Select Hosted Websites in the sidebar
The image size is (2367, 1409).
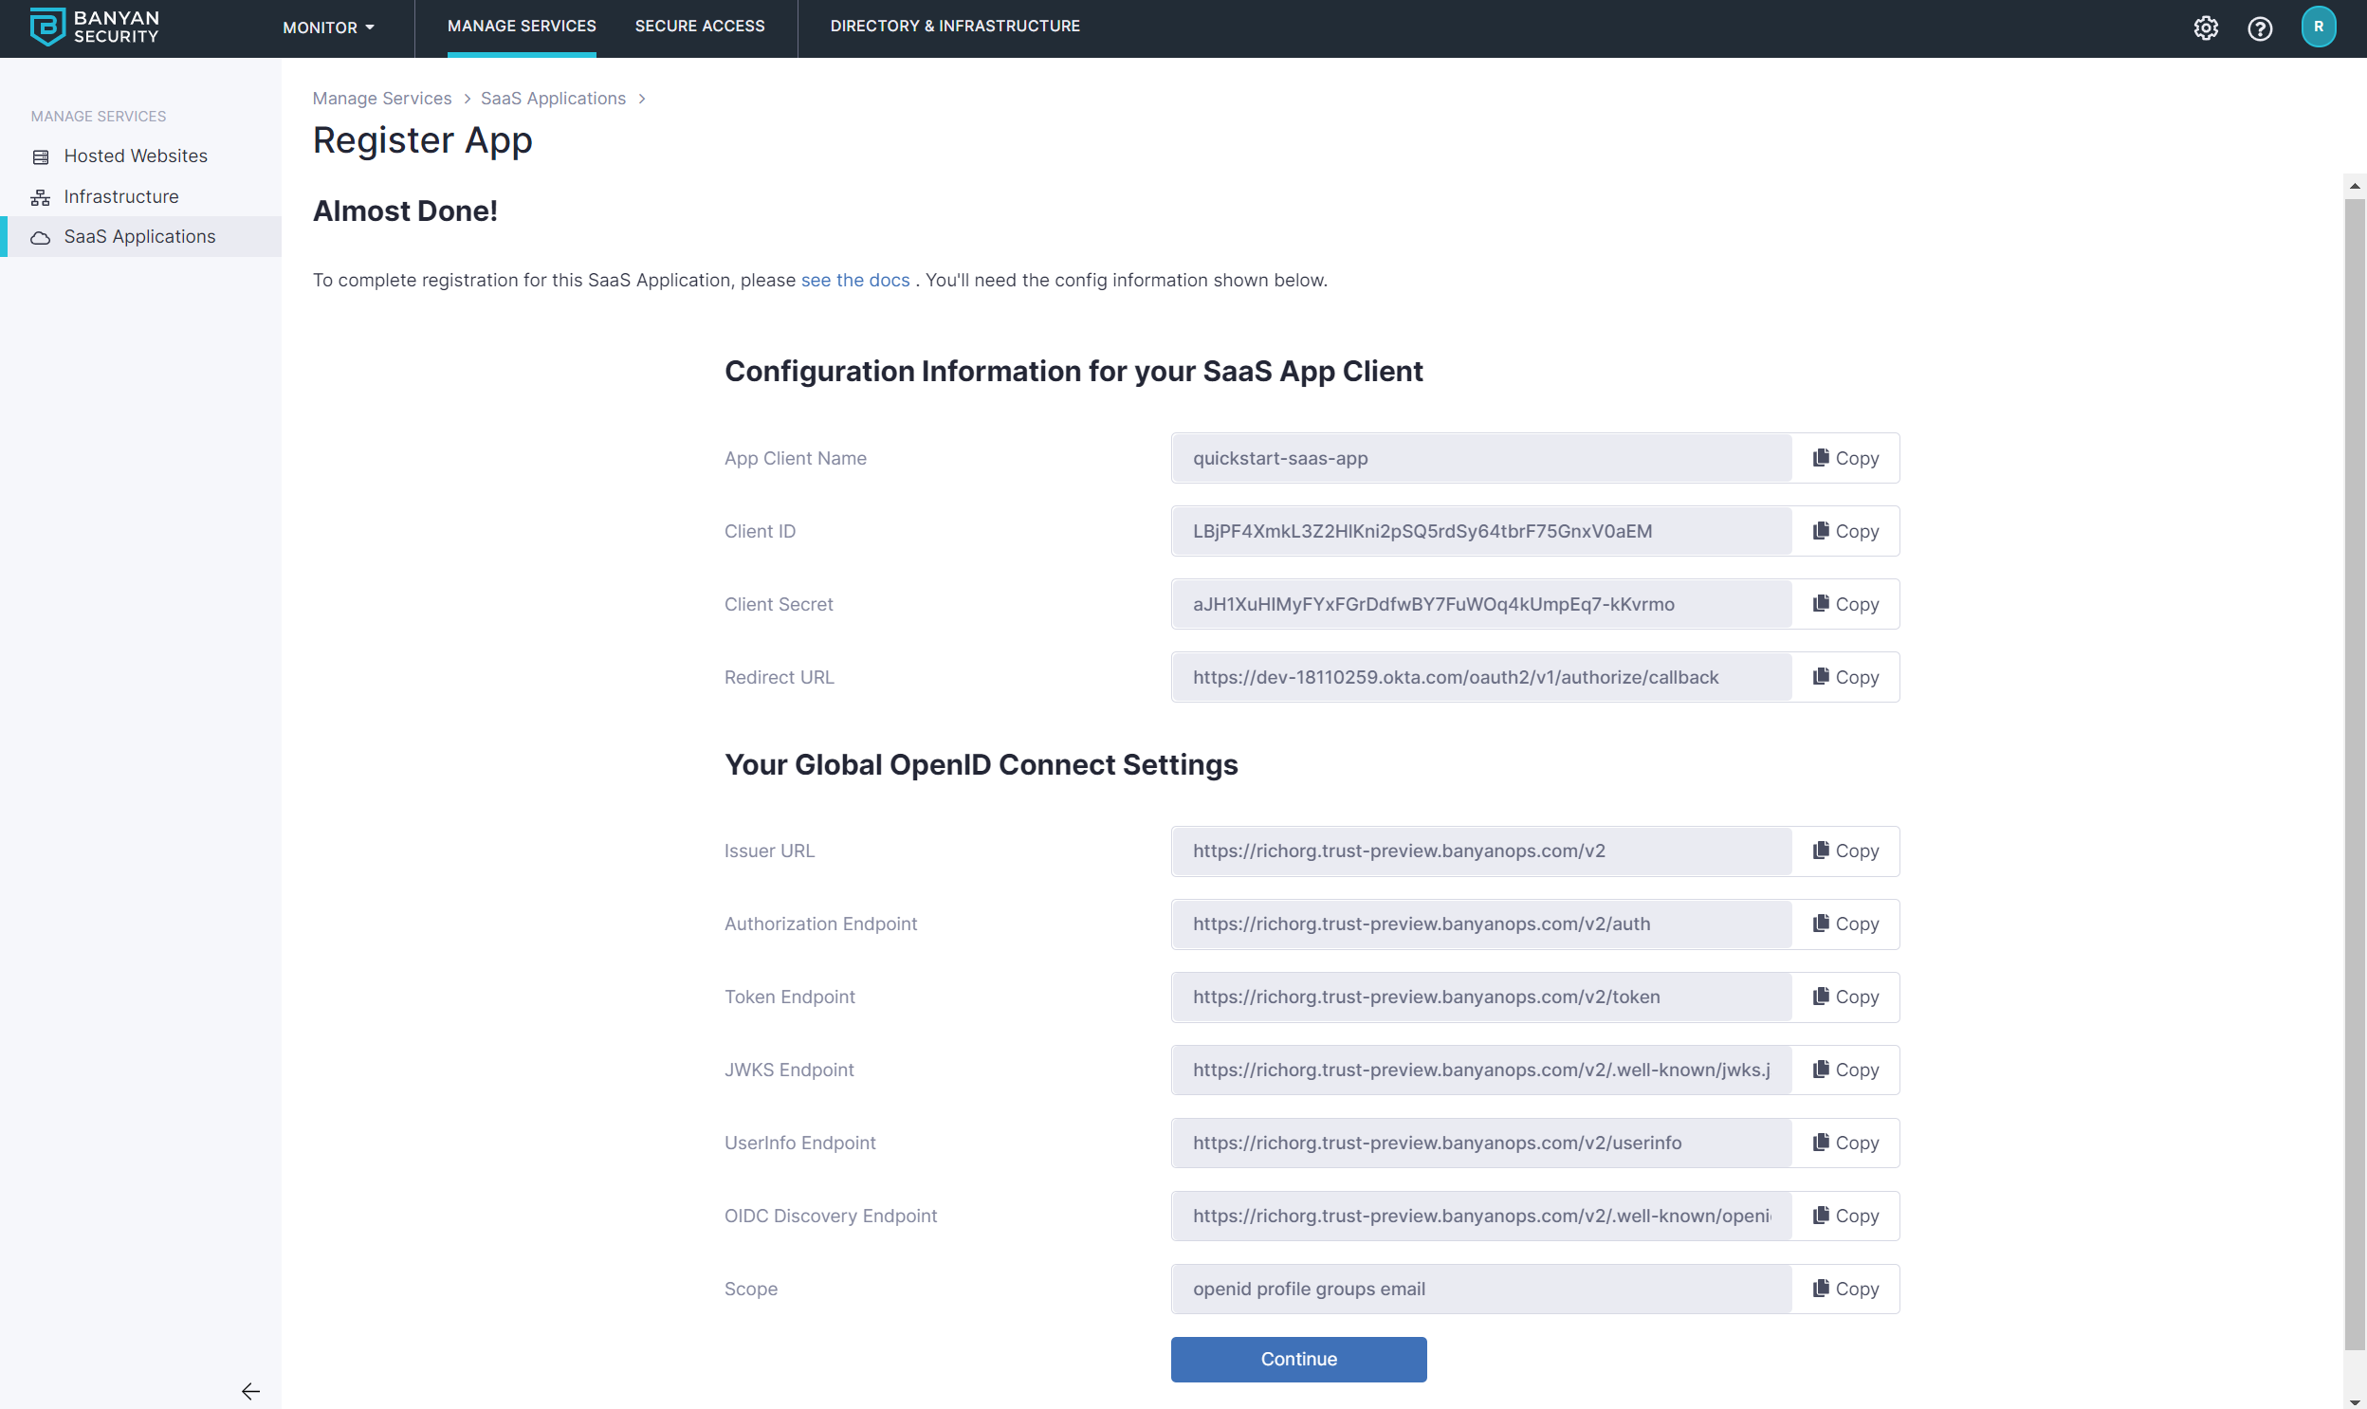pos(135,156)
